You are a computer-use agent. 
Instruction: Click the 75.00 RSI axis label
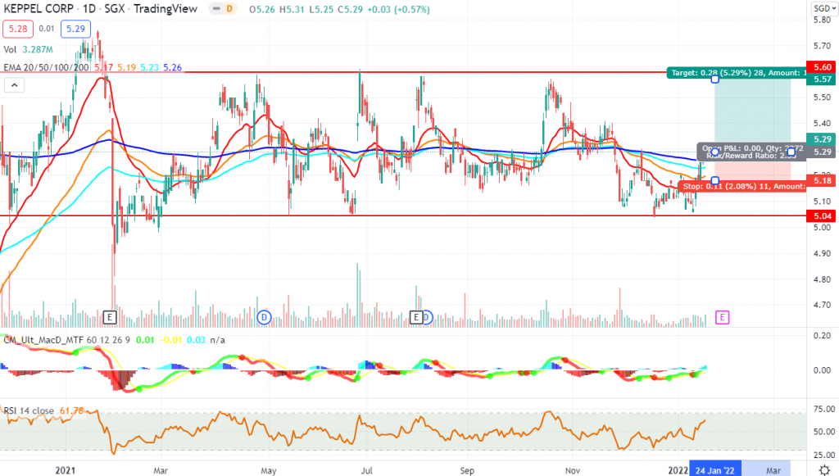pos(824,409)
